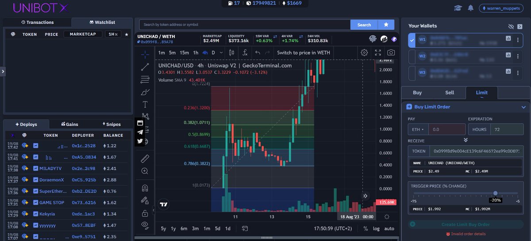The image size is (531, 241).
Task: Undo the last chart action
Action: tap(258, 53)
